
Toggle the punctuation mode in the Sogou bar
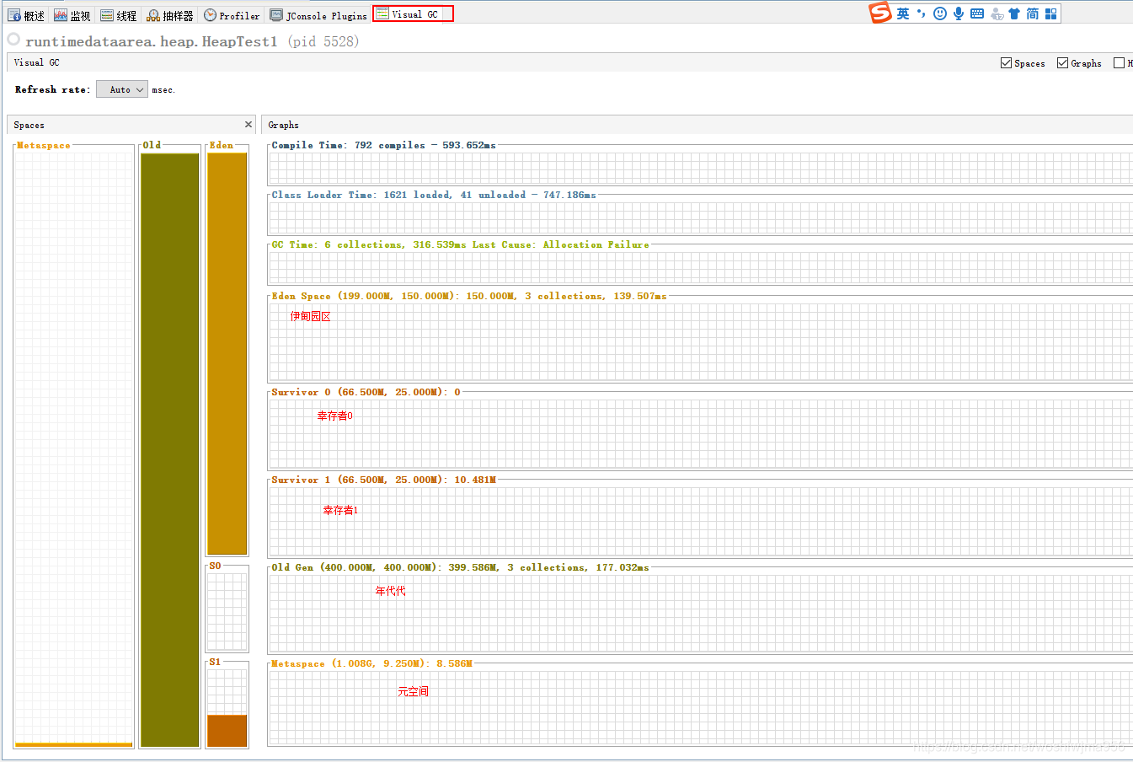[x=922, y=13]
